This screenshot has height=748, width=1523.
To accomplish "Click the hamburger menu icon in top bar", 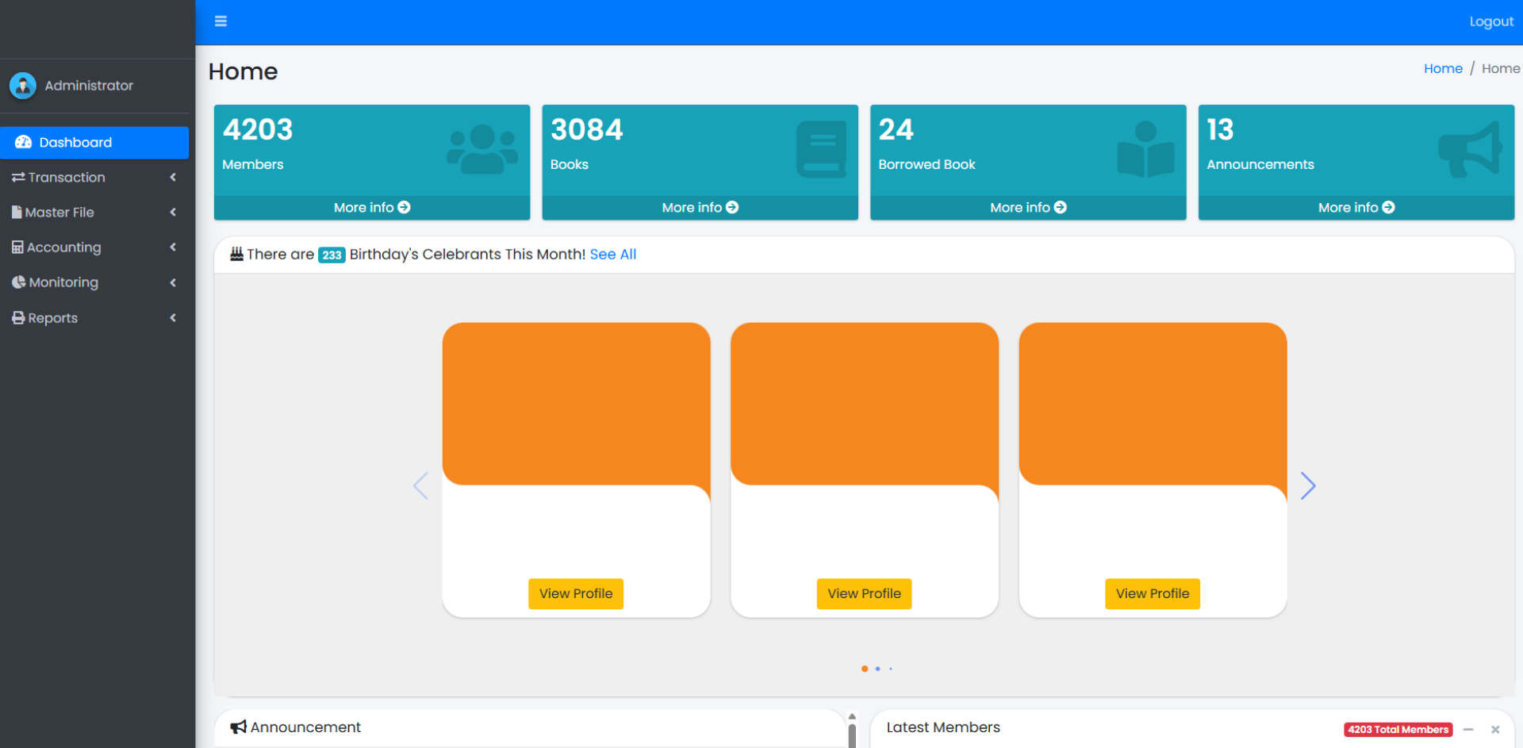I will [x=221, y=21].
